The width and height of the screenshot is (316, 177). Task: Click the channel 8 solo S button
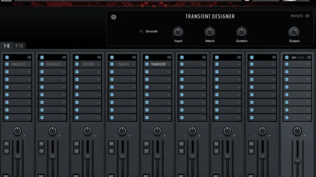pyautogui.click(x=251, y=151)
